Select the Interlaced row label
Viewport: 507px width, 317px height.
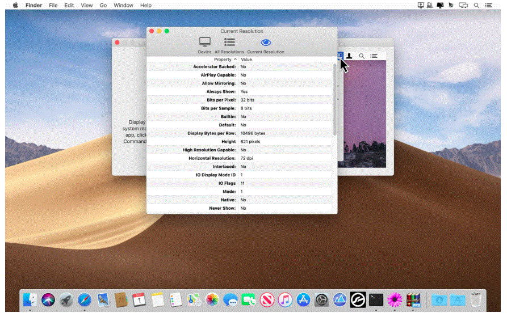224,167
